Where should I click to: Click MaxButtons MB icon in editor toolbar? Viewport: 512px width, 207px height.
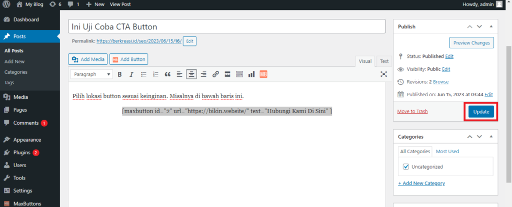click(x=263, y=74)
